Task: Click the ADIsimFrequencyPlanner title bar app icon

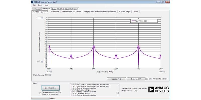Action: coord(32,2)
